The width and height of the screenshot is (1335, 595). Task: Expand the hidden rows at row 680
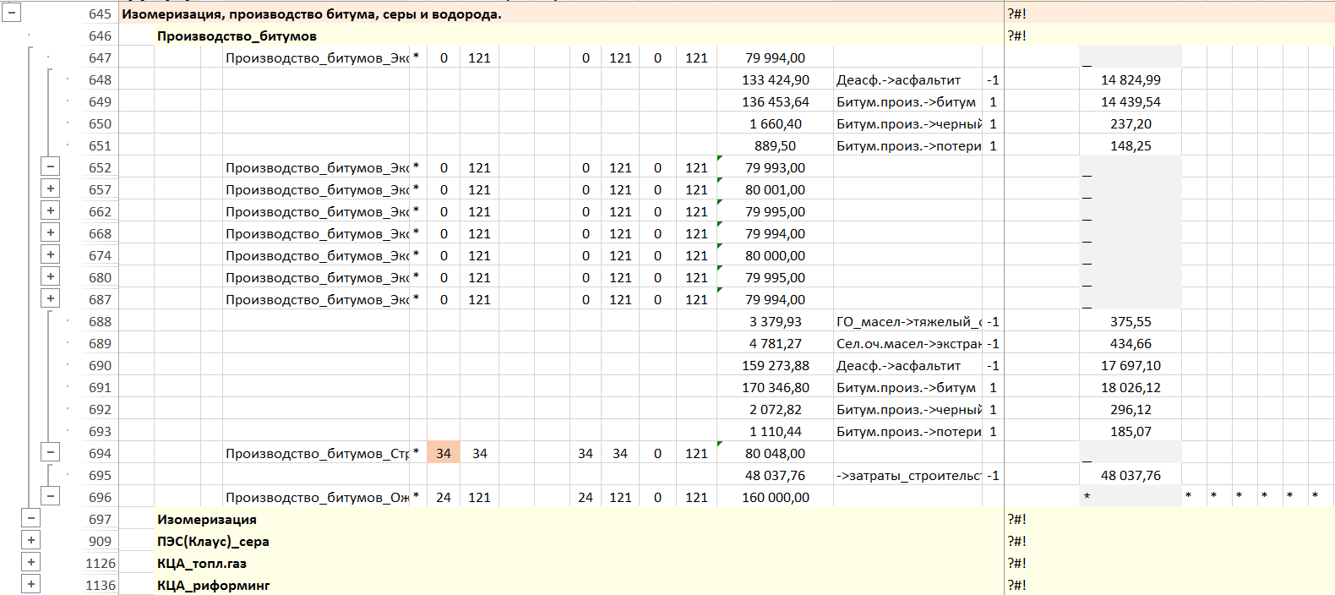pos(51,276)
